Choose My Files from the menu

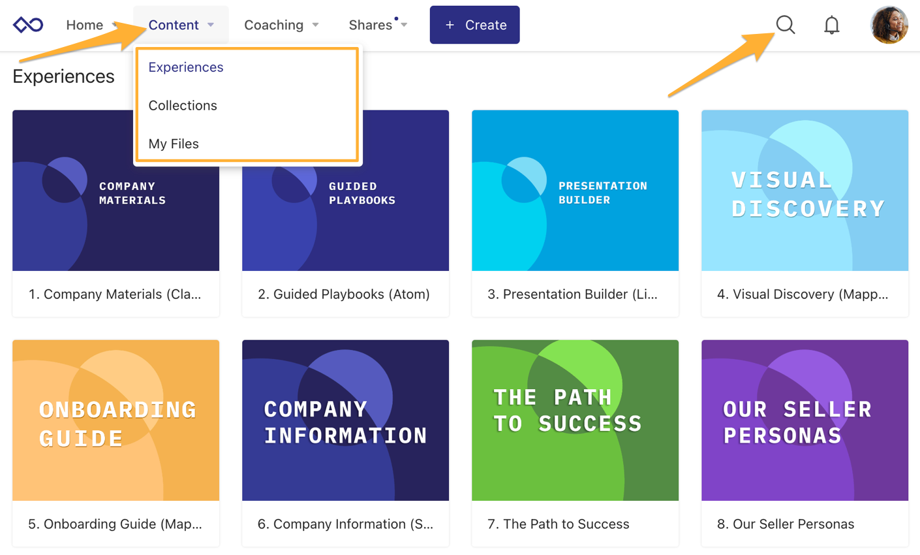click(174, 144)
